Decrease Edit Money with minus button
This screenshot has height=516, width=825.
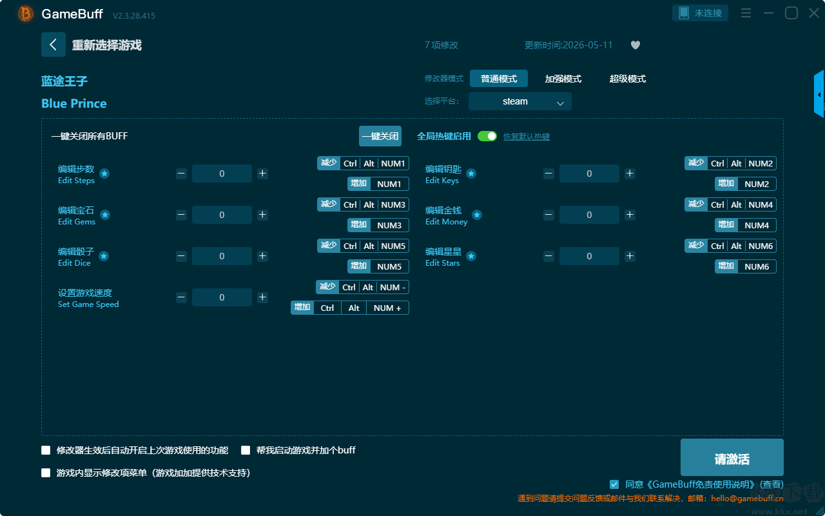548,215
